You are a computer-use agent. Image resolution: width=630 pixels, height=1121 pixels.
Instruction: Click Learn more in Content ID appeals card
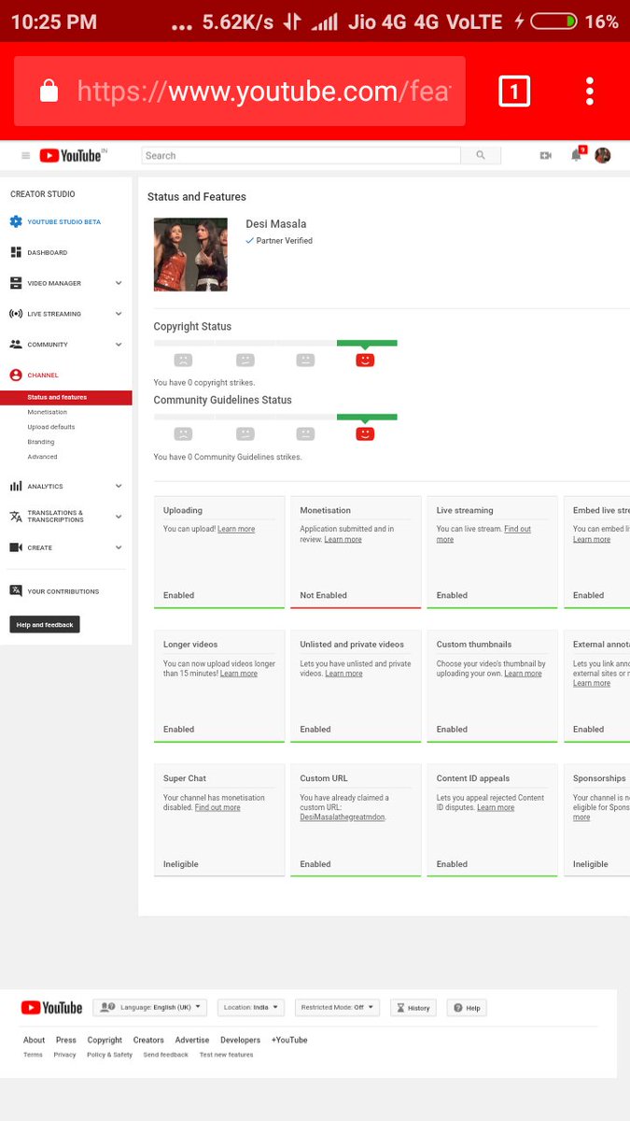496,807
